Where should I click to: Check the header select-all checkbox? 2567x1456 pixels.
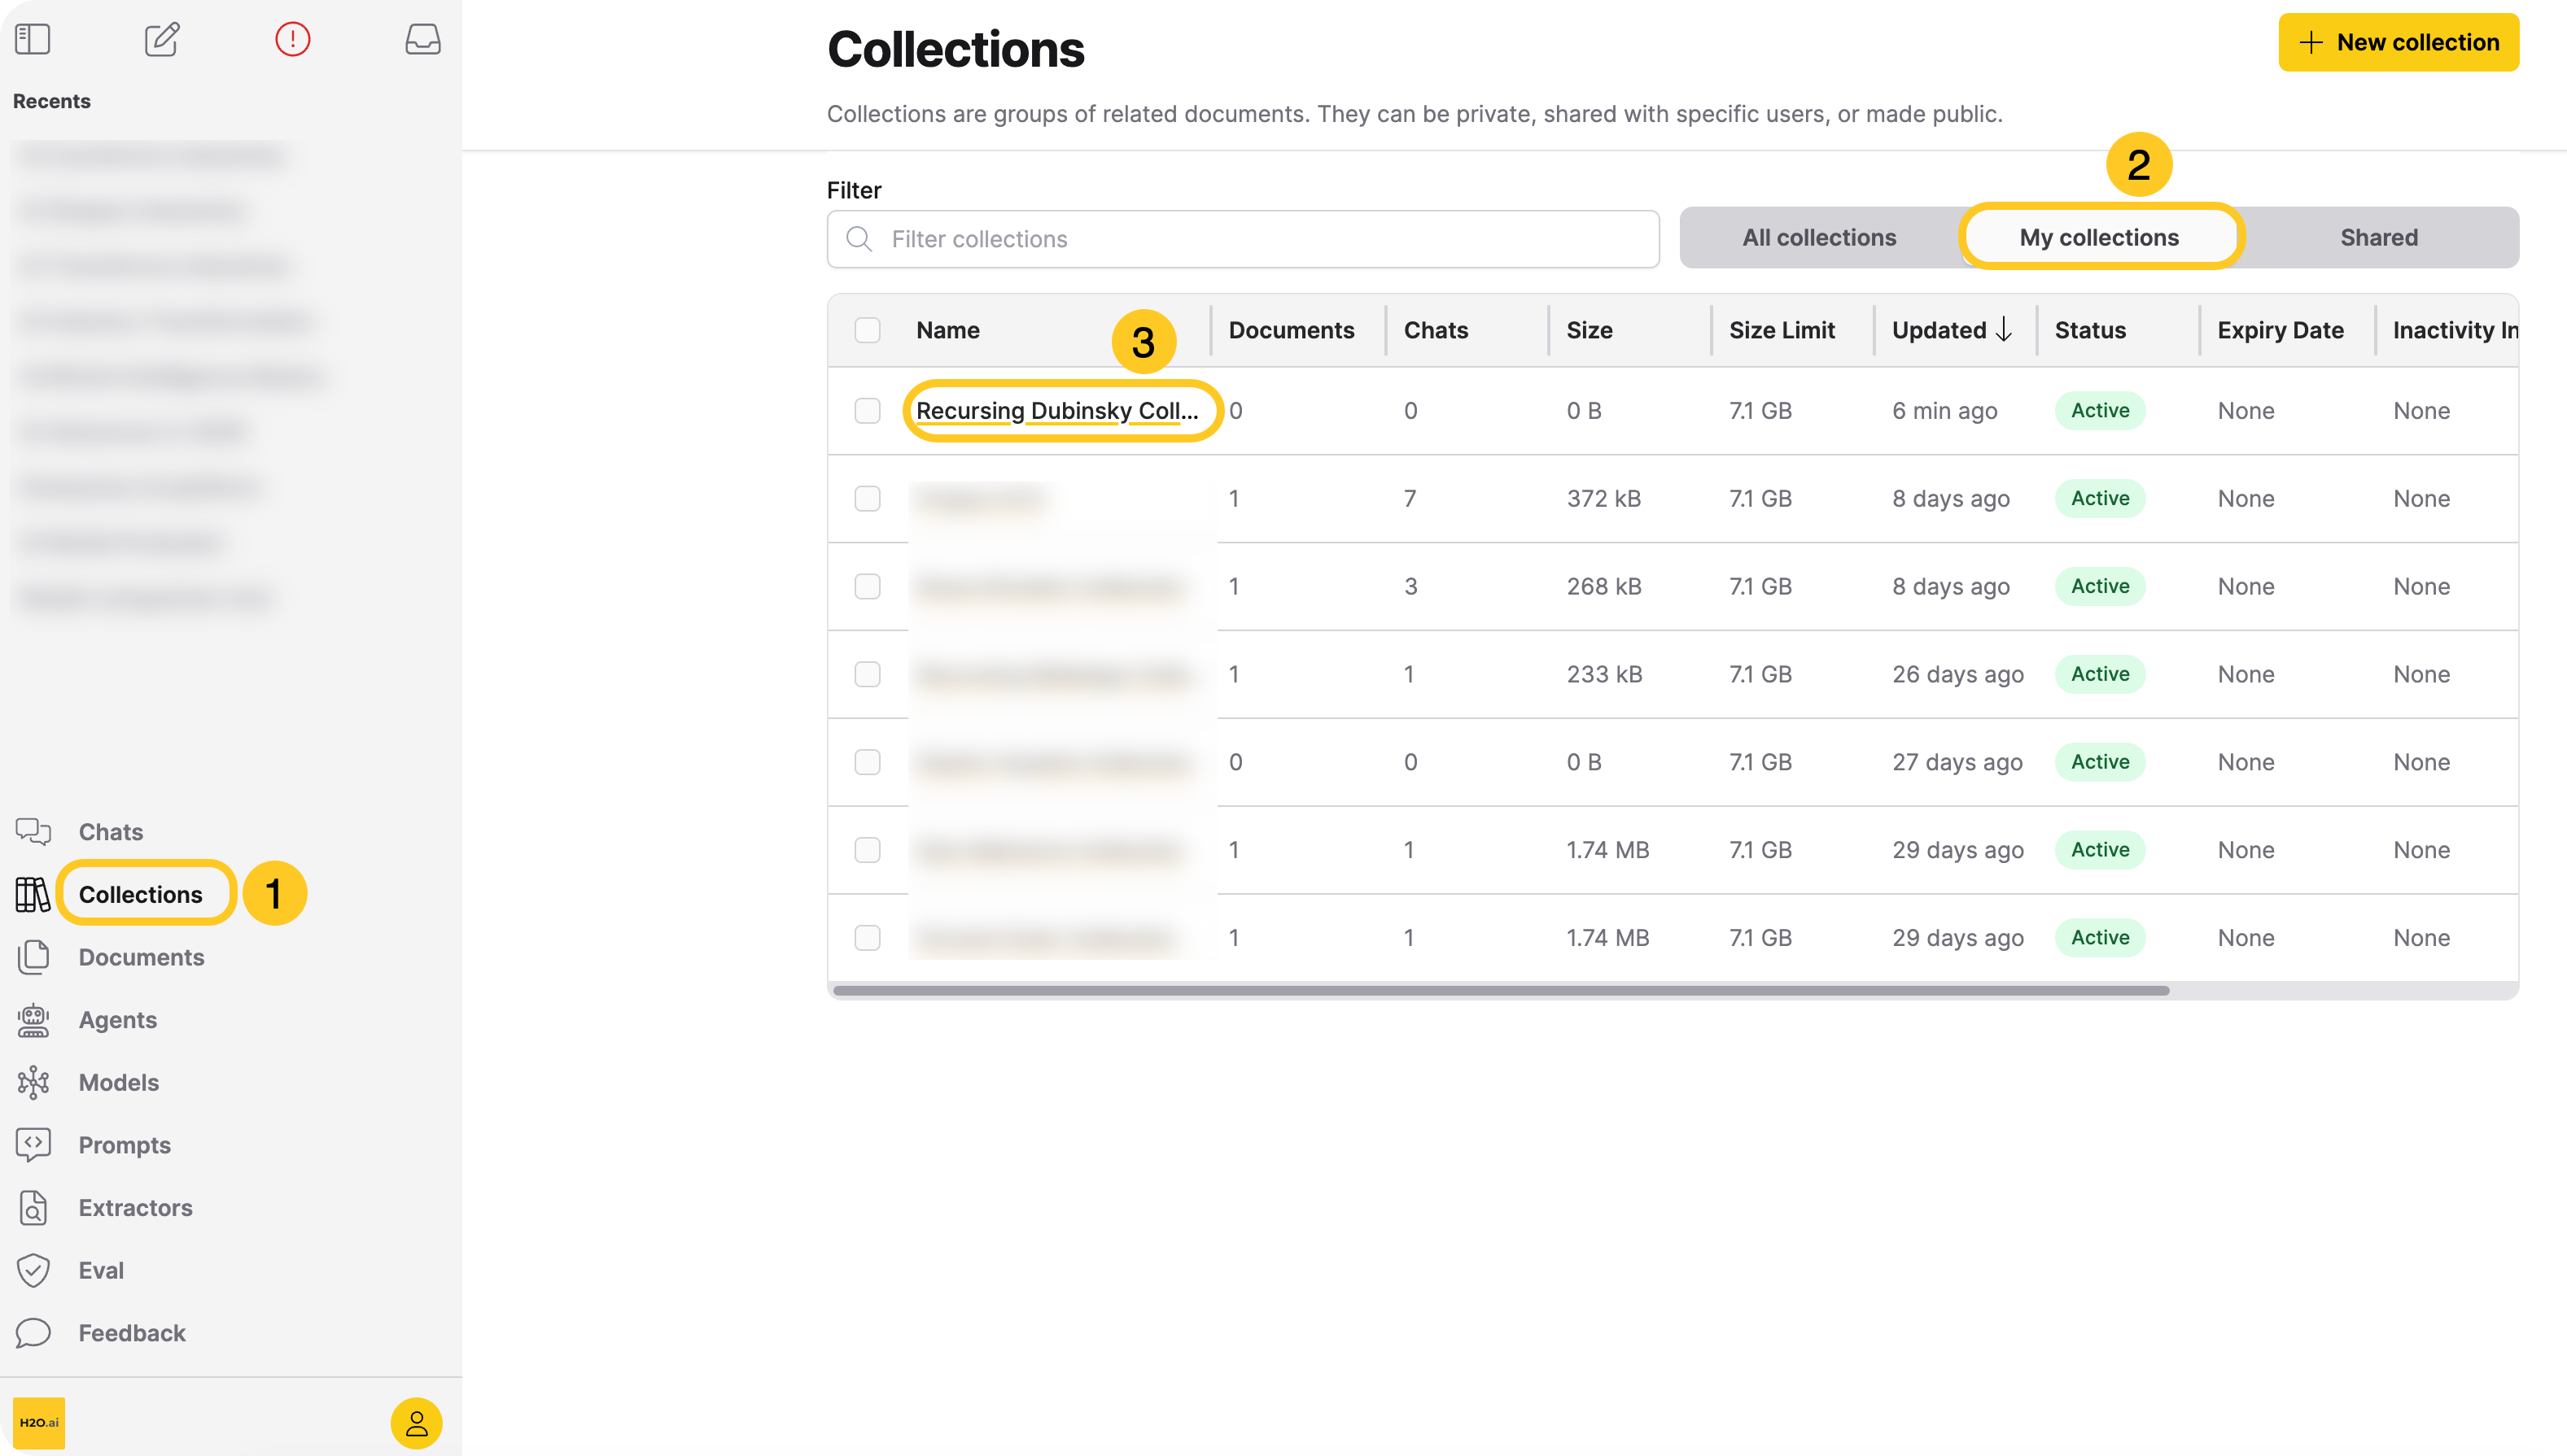[868, 330]
